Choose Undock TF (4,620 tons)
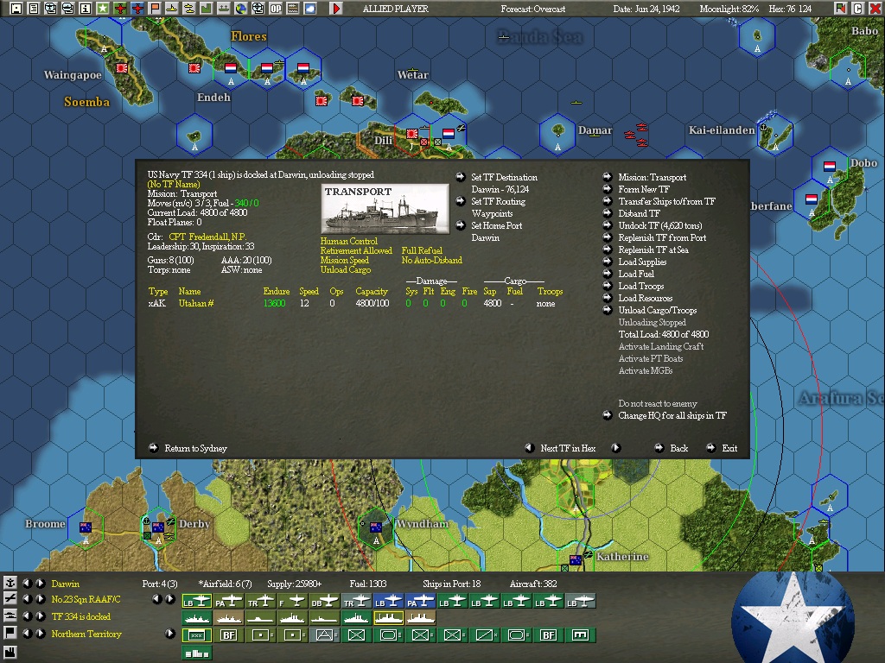 coord(659,225)
